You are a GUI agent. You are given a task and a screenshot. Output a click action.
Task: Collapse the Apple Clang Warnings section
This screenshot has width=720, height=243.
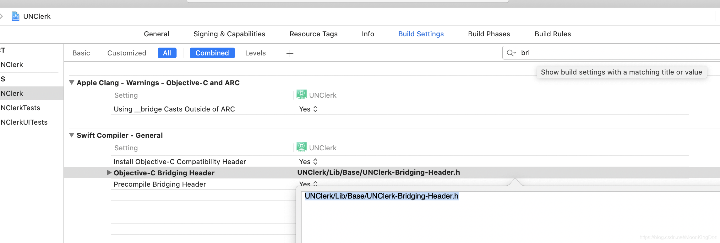[x=72, y=82]
